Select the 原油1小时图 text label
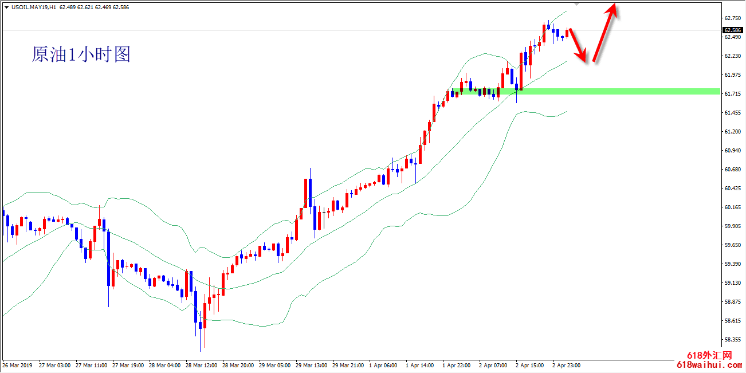The image size is (746, 373). pos(81,54)
